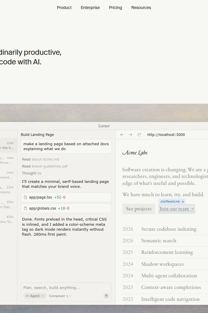Send the prompt with the up-arrow button
208x313 pixels.
point(106,296)
